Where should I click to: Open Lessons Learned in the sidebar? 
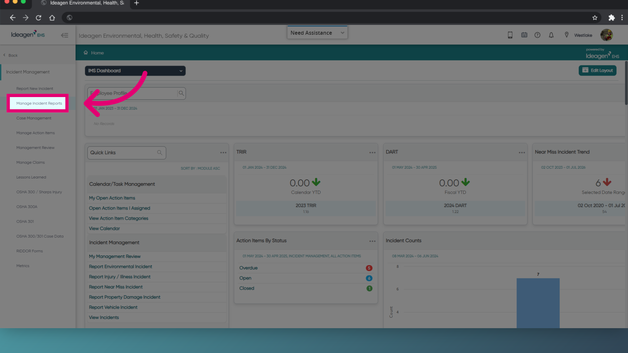click(31, 177)
